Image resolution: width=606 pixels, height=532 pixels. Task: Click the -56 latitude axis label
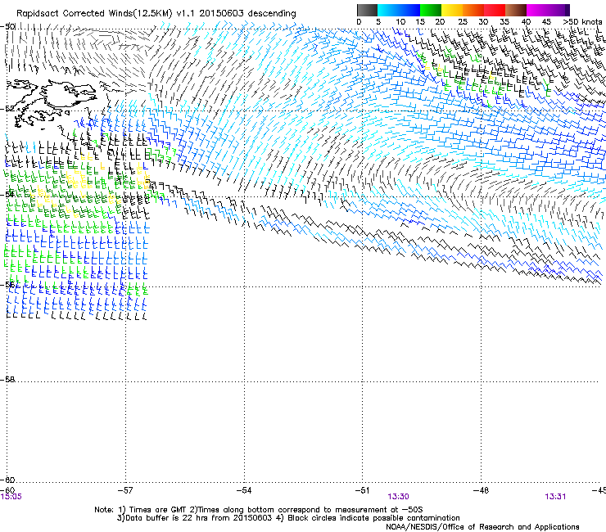tap(7, 285)
